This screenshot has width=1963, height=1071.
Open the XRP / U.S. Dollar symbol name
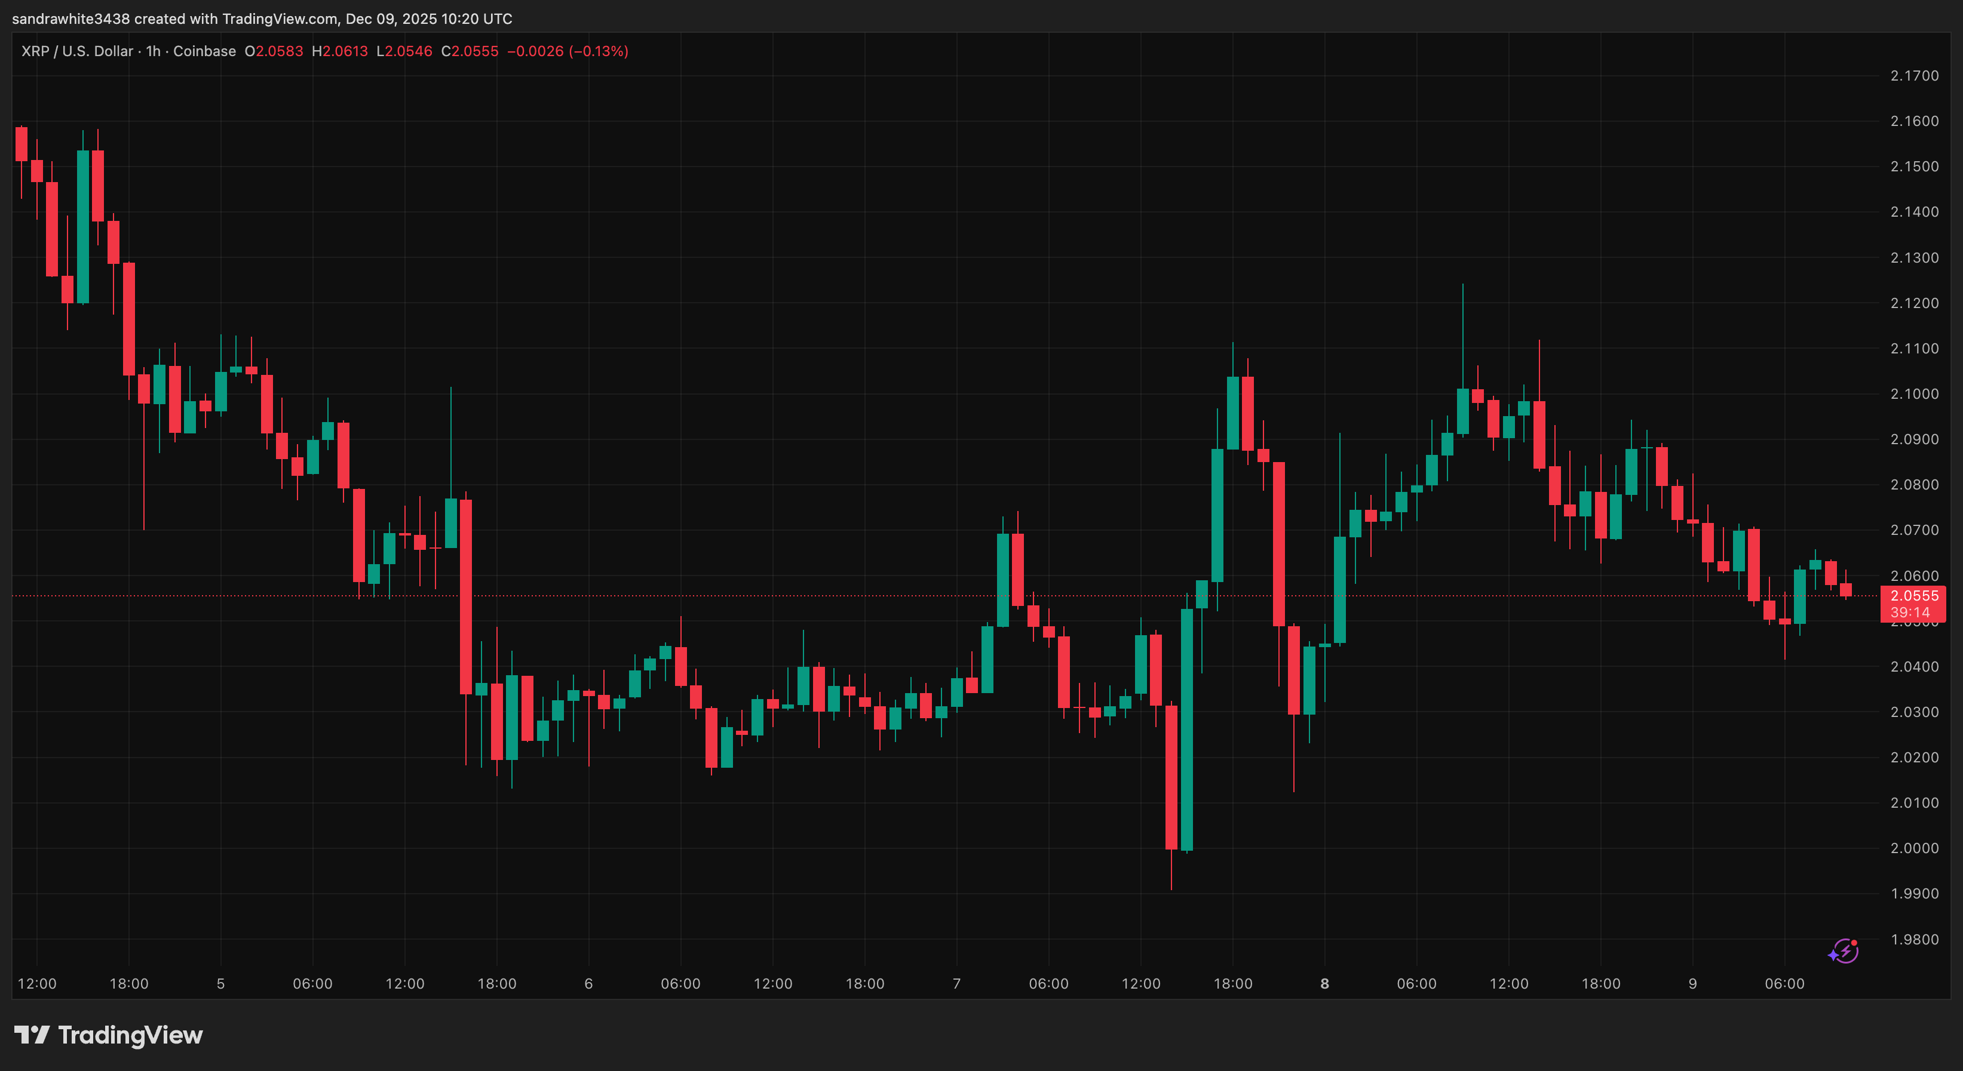tap(76, 51)
